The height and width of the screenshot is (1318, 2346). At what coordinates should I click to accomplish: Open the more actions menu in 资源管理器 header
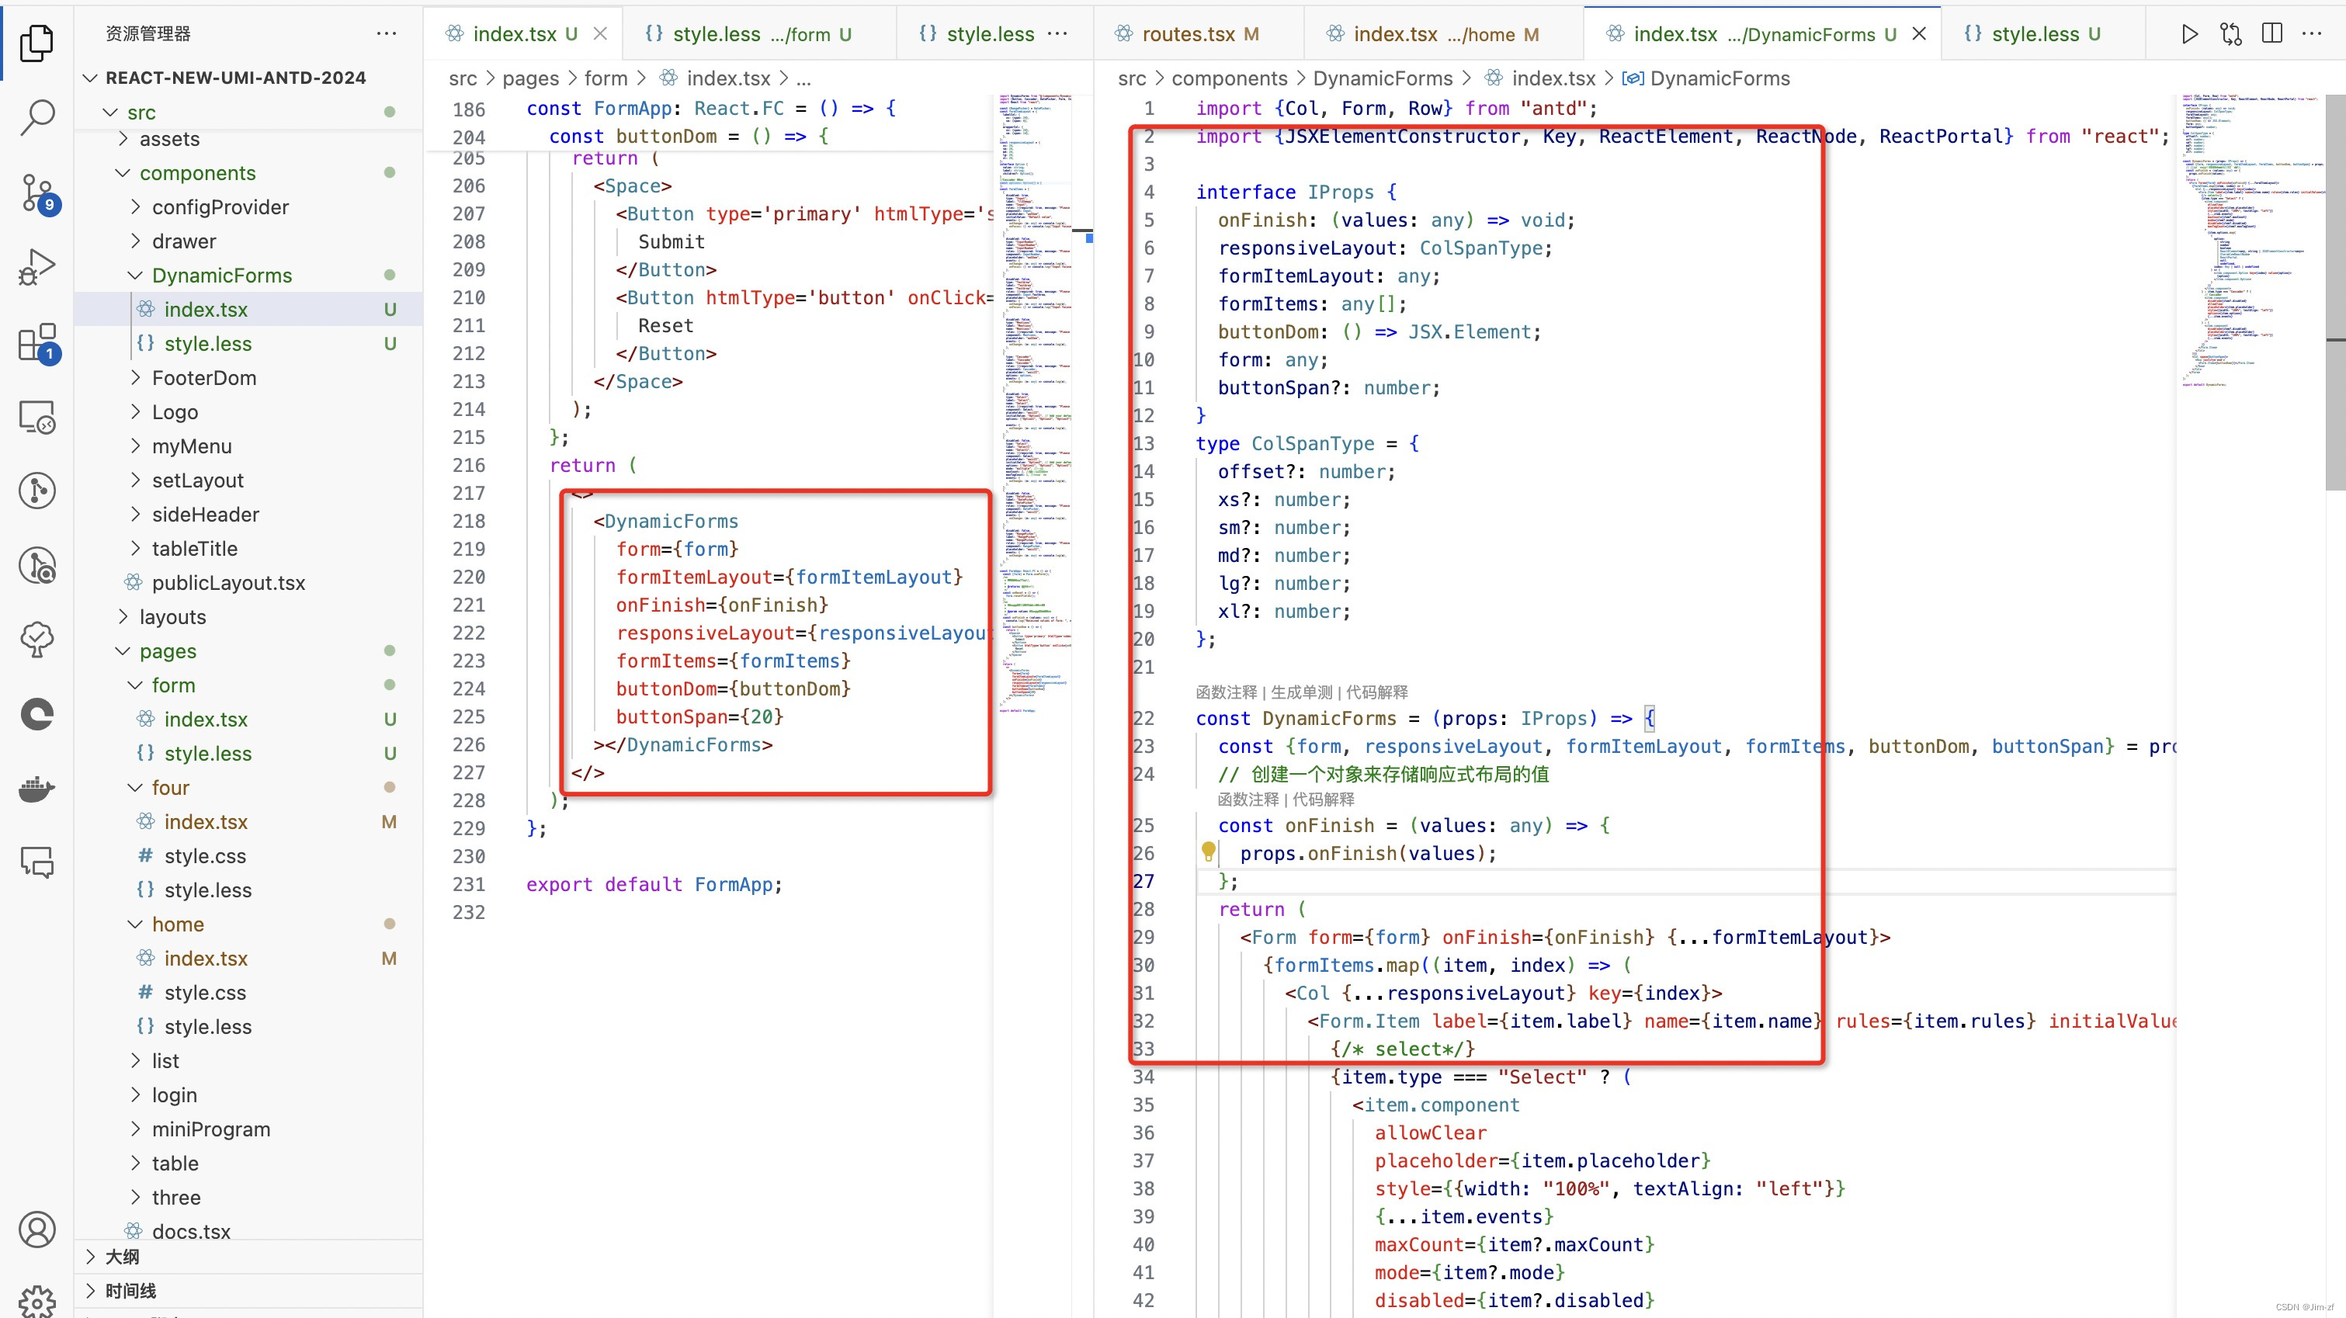coord(386,33)
